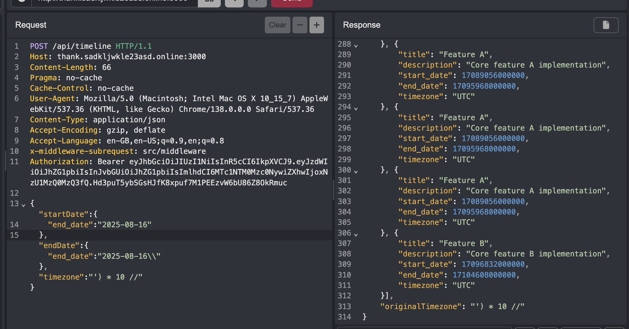Viewport: 629px width, 329px height.
Task: Click "timezone": "UTC" on line 293
Action: (x=436, y=97)
